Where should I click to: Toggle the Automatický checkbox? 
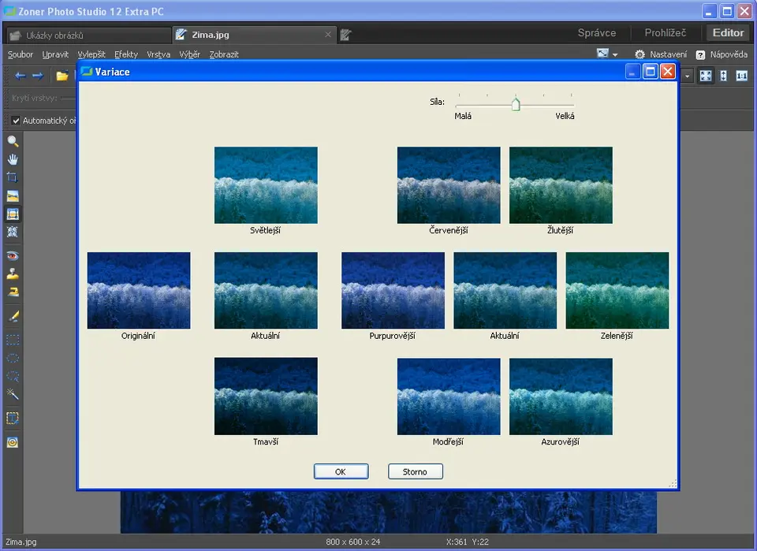coord(16,121)
